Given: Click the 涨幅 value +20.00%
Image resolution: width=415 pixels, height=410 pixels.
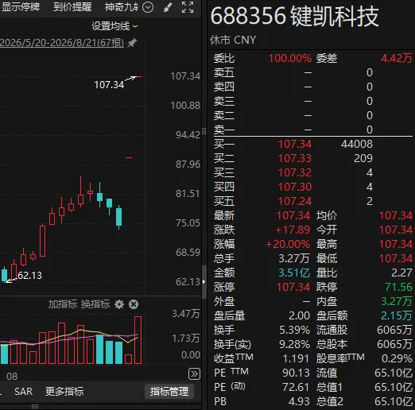Looking at the screenshot, I should tap(288, 244).
